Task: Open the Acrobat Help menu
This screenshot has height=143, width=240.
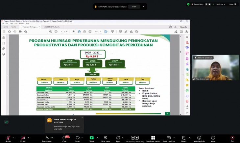Action: 27,24
